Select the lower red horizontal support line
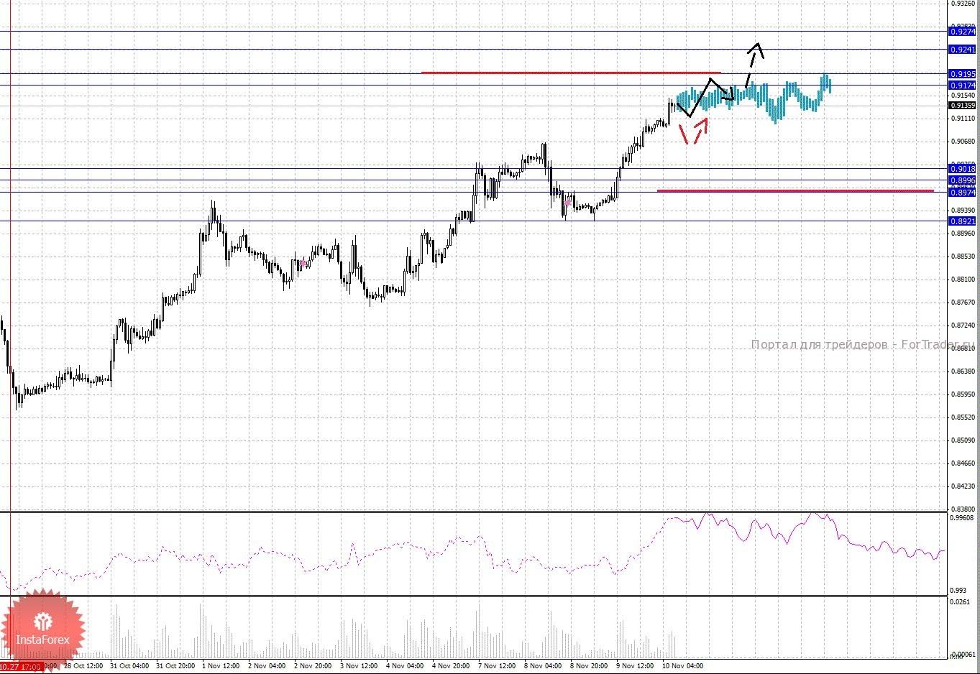Screen dimensions: 980x674 click(x=794, y=191)
